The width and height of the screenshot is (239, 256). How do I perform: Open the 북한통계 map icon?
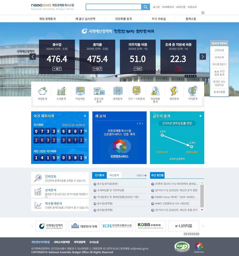pyautogui.click(x=174, y=91)
